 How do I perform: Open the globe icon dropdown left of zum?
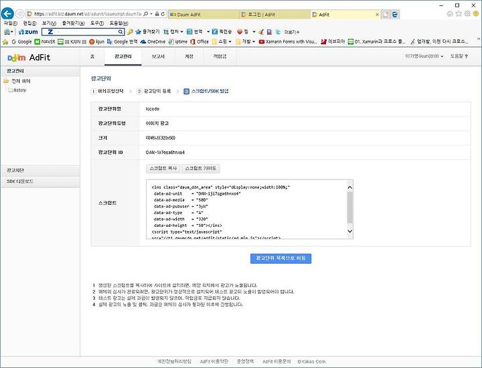coord(8,31)
